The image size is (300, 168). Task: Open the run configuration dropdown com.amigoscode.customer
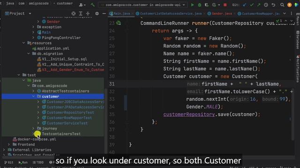[x=142, y=5]
